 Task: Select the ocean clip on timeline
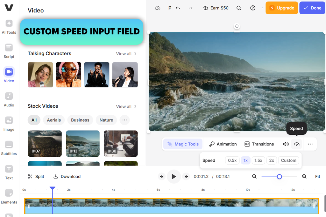point(172,206)
